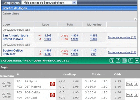140x100 pixels.
Task: Click down-arrow icon in green NBA header
Action: coord(112,61)
